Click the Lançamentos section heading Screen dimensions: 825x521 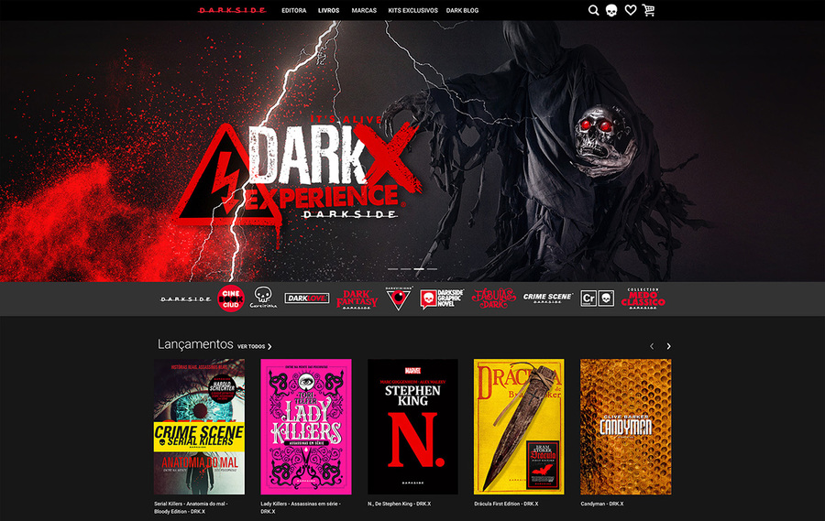point(195,344)
